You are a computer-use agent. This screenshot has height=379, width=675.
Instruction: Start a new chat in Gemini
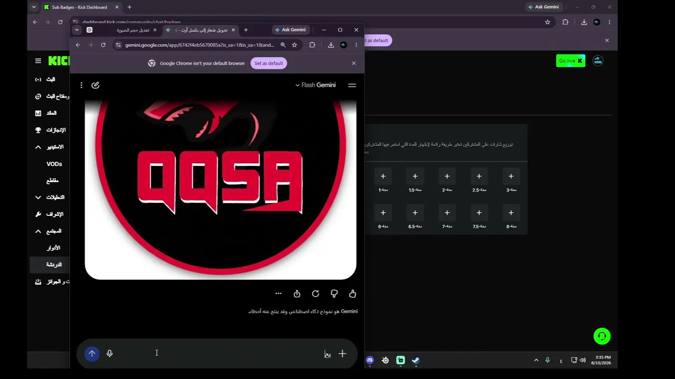coord(95,85)
